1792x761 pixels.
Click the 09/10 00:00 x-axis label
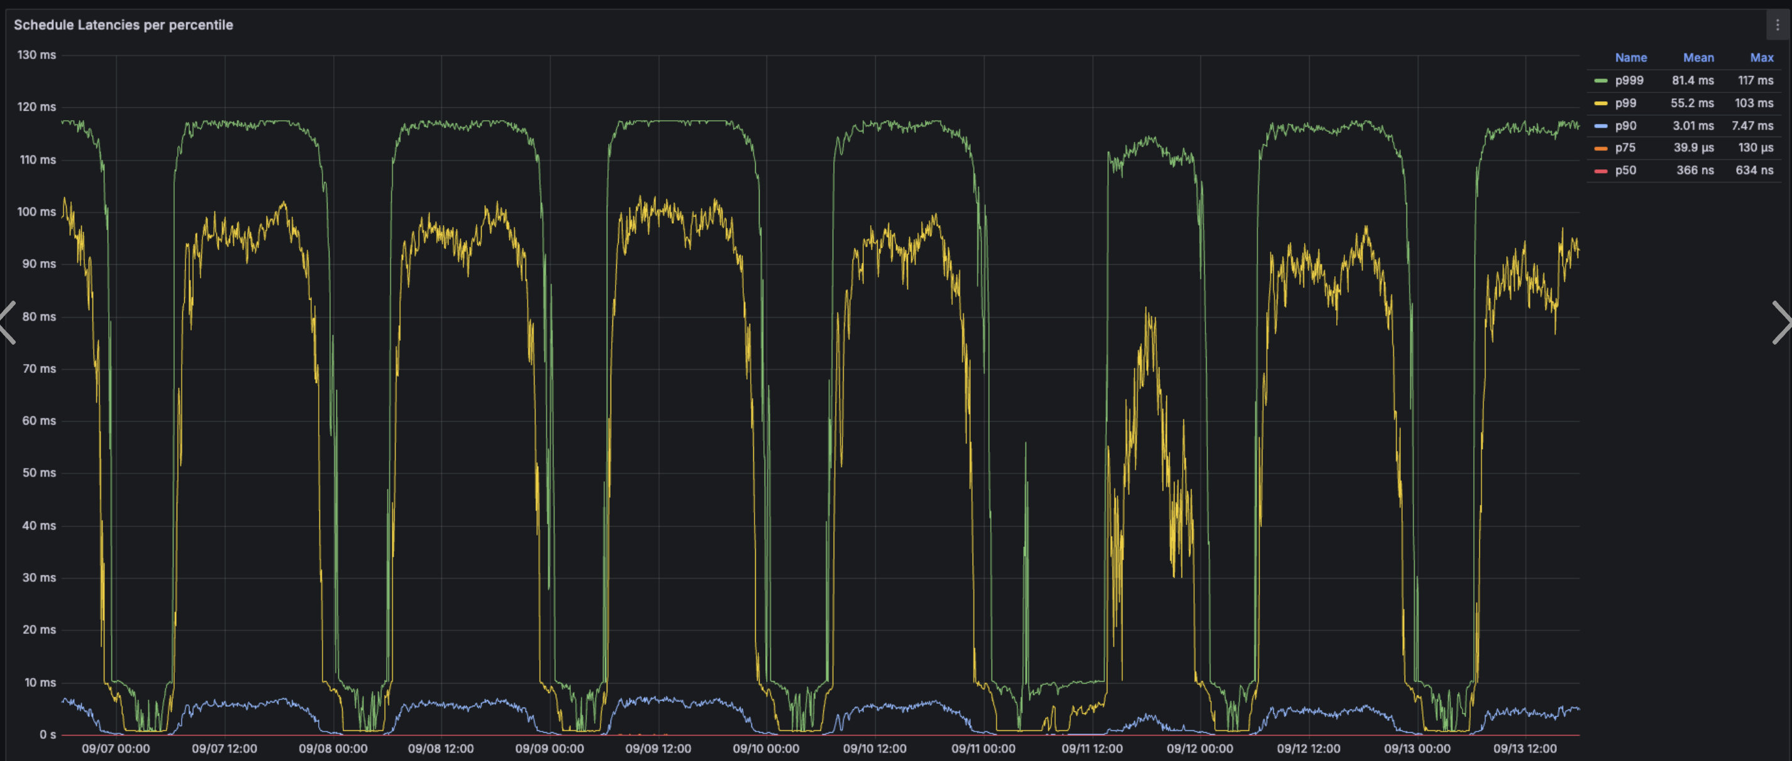pyautogui.click(x=766, y=748)
